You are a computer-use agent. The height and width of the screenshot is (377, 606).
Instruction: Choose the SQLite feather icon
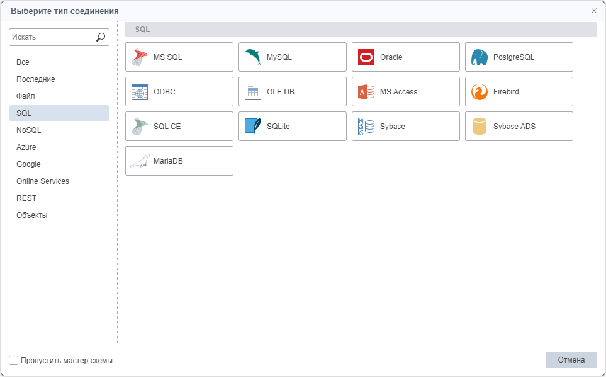point(253,127)
